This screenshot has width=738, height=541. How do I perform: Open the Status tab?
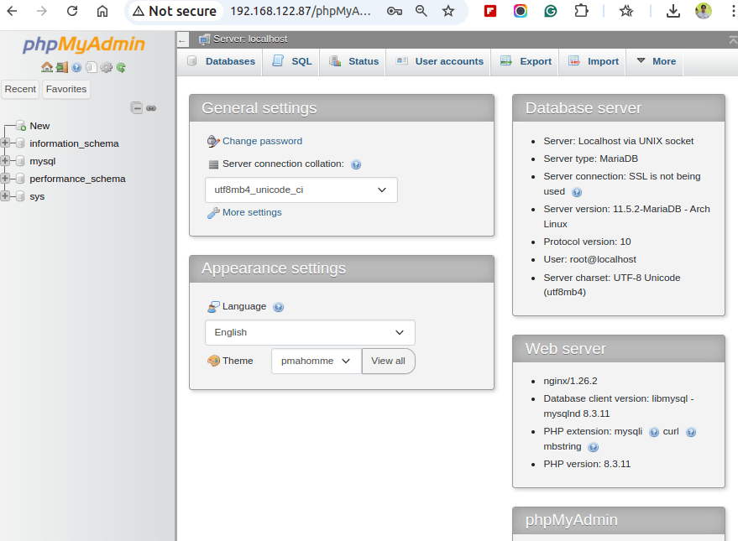354,61
